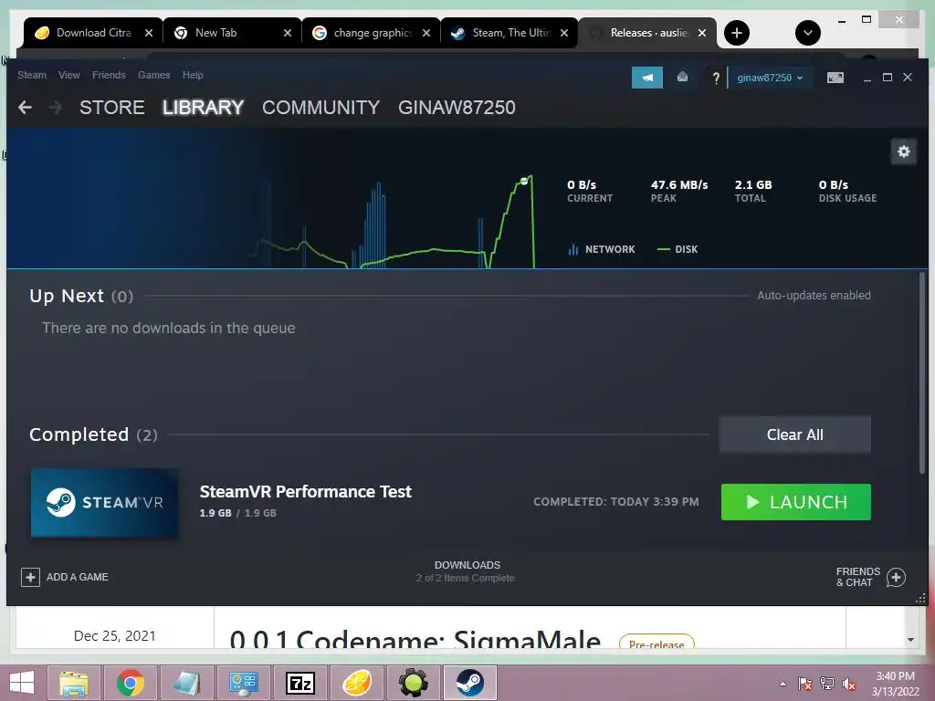The image size is (935, 701).
Task: Click DISK graph legend
Action: (x=678, y=249)
